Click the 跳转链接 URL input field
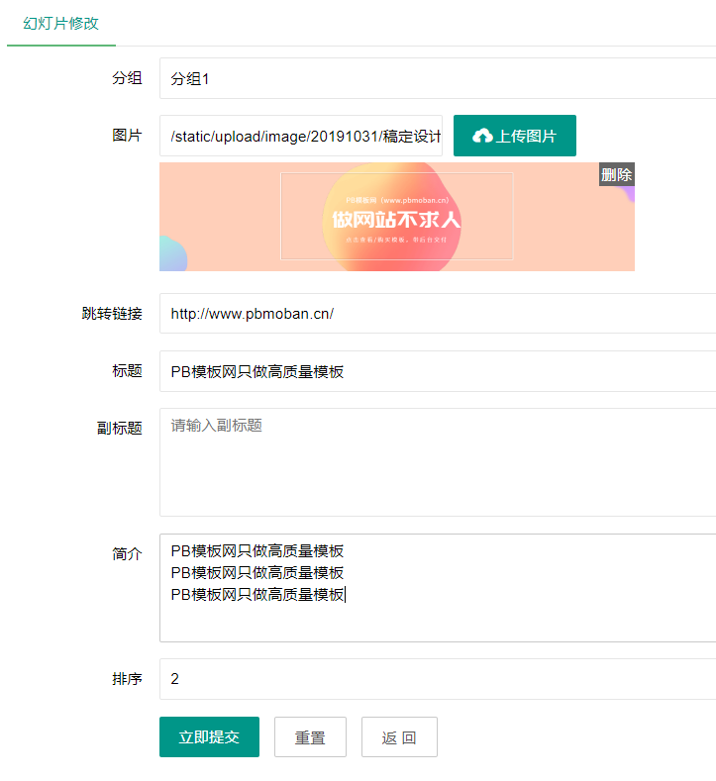This screenshot has height=781, width=716. pos(436,313)
